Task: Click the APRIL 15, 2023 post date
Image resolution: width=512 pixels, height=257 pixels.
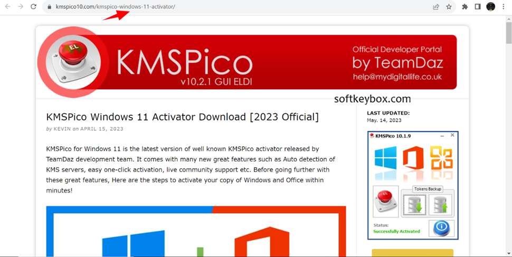Action: pyautogui.click(x=102, y=129)
